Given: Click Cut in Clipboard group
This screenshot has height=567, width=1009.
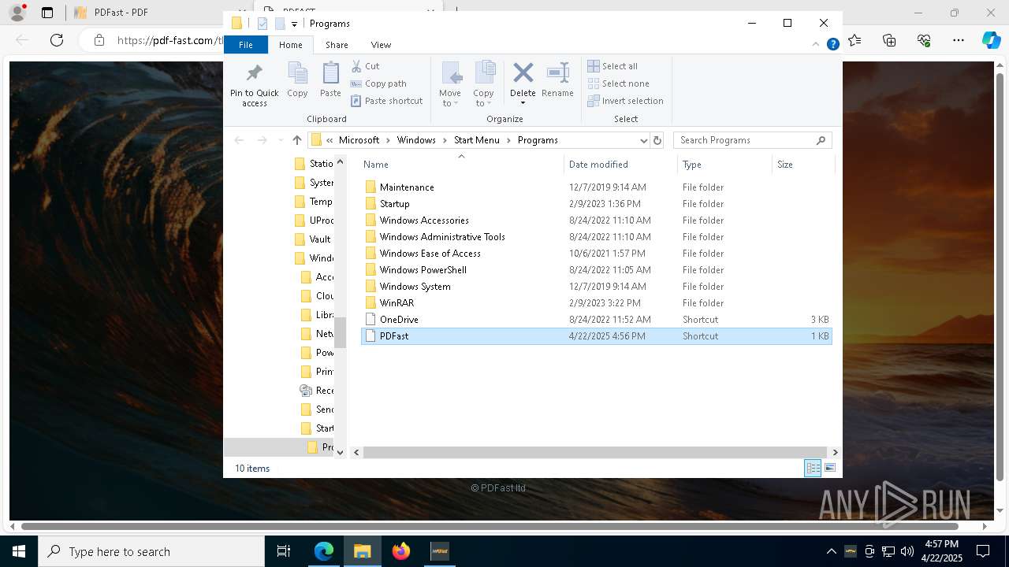Looking at the screenshot, I should point(365,66).
